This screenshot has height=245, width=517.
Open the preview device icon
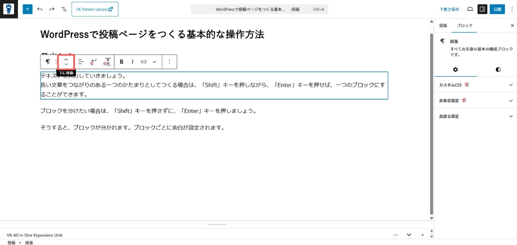click(470, 9)
